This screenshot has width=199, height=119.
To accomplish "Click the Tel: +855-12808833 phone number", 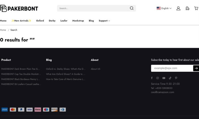I will point(162,88).
